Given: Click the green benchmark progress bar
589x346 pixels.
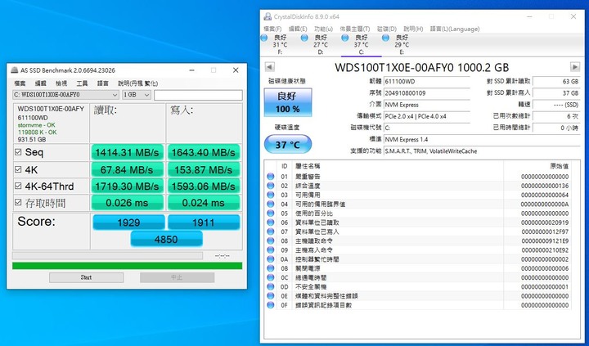Looking at the screenshot, I should point(127,266).
